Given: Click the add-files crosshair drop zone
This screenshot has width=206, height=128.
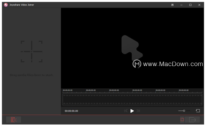Looking at the screenshot, I should coord(31,51).
